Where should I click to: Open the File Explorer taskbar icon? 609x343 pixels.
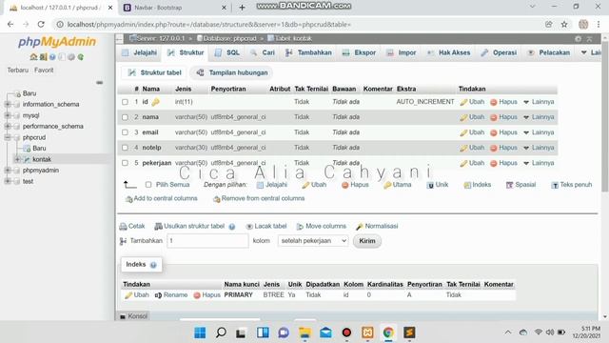[x=304, y=333]
